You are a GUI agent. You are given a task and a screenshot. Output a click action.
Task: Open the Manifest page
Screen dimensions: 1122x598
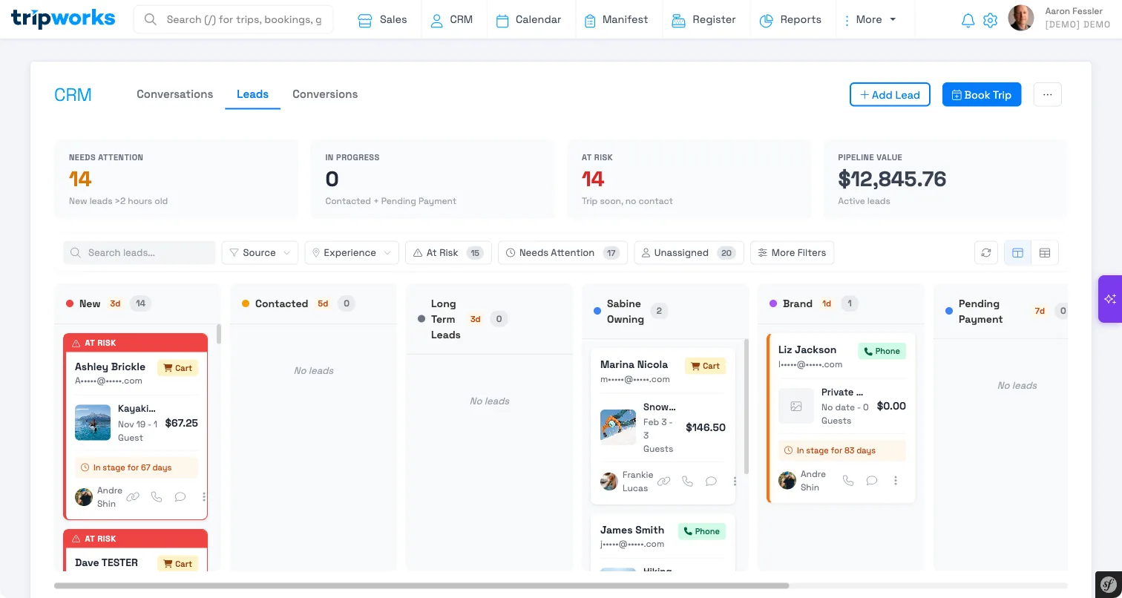(616, 20)
